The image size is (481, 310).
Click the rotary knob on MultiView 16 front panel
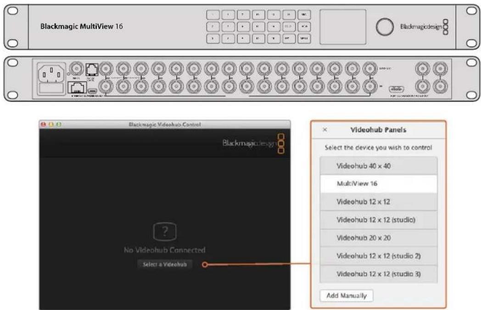click(384, 27)
